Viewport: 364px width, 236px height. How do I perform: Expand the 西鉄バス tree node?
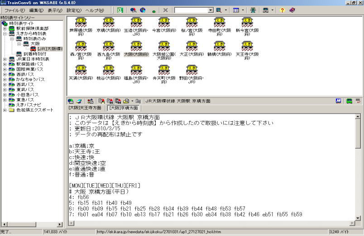[5, 74]
